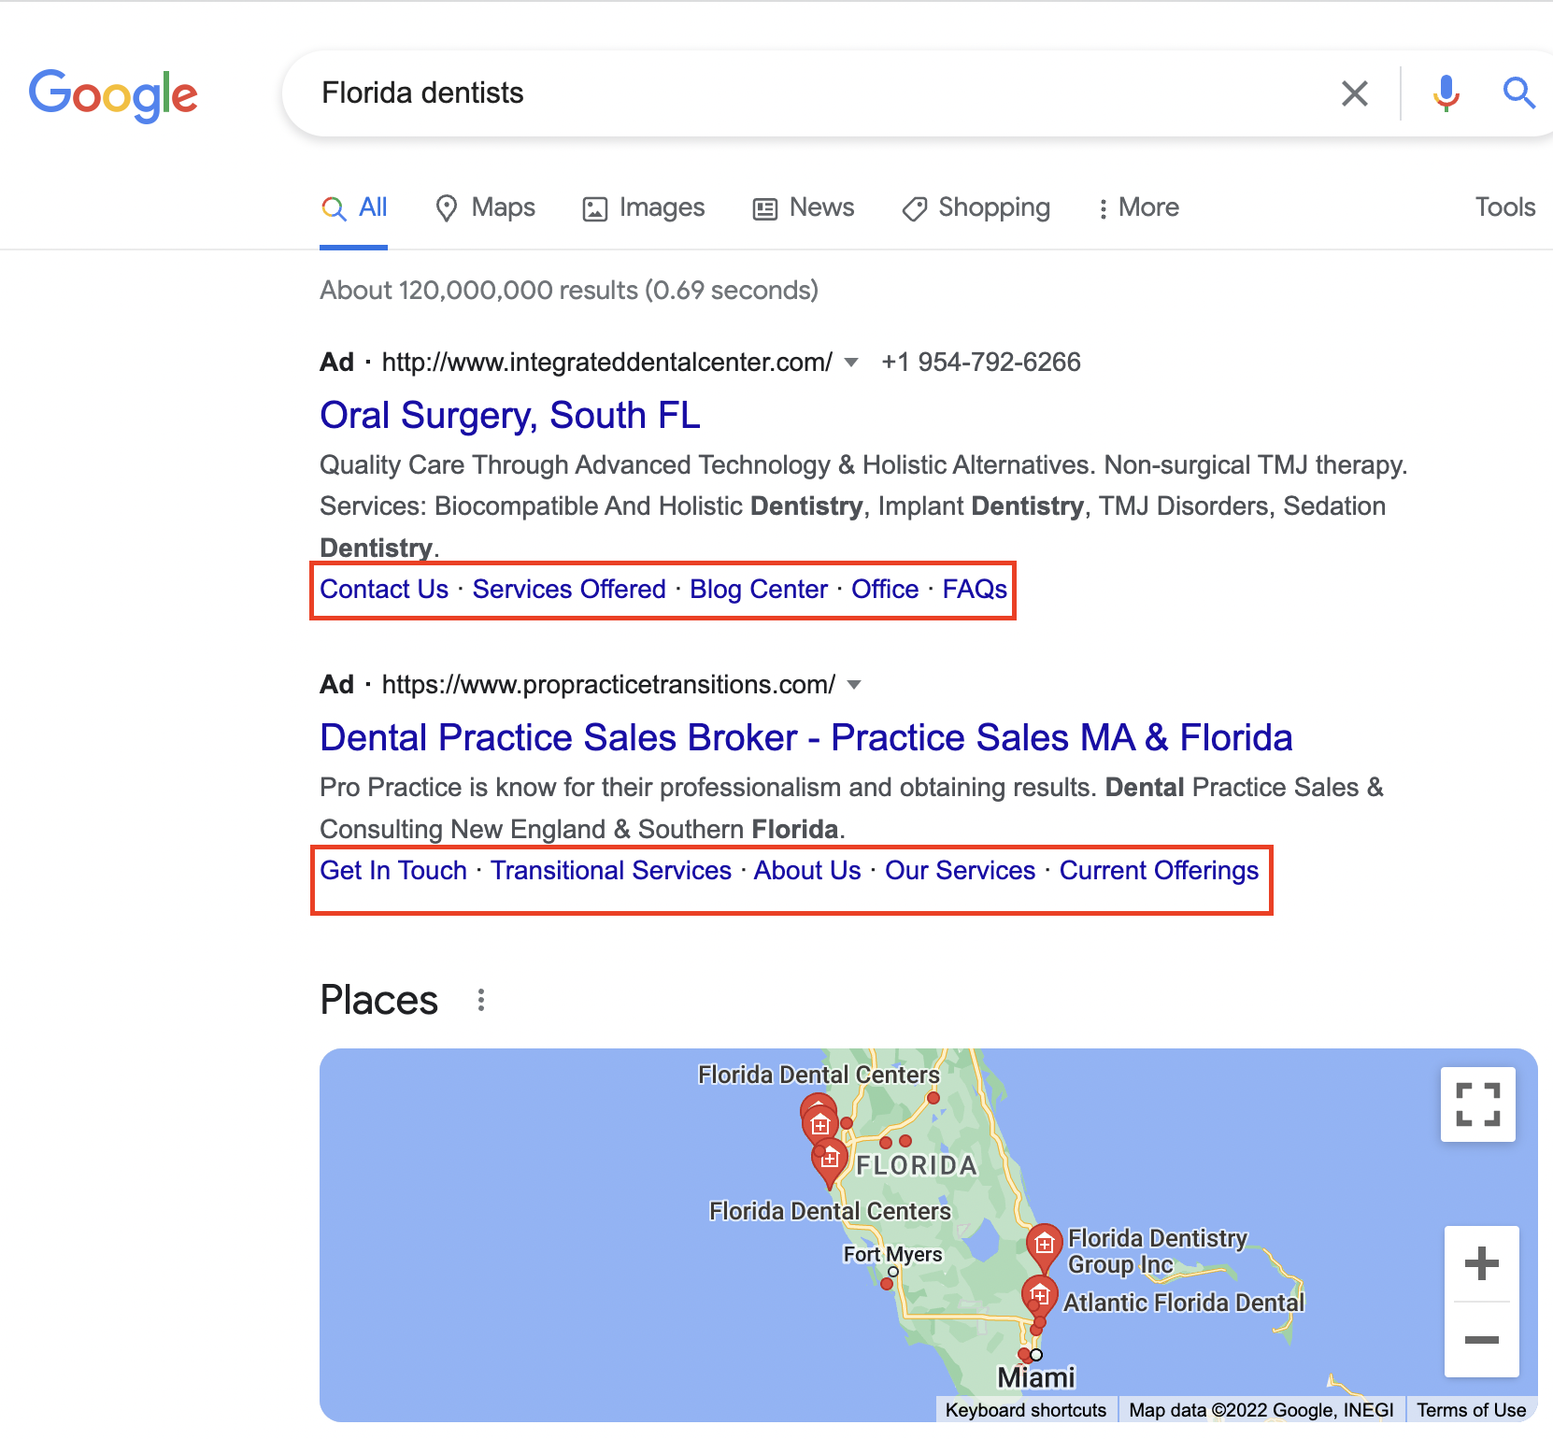Zoom out on the map

(1482, 1340)
